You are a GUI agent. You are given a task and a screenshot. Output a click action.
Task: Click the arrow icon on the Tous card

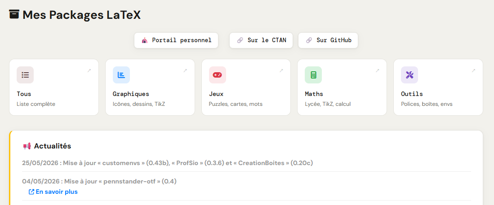tap(89, 71)
